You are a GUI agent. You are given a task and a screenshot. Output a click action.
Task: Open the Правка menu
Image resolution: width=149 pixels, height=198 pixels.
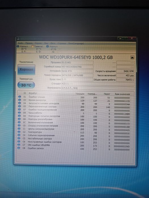coord(29,43)
